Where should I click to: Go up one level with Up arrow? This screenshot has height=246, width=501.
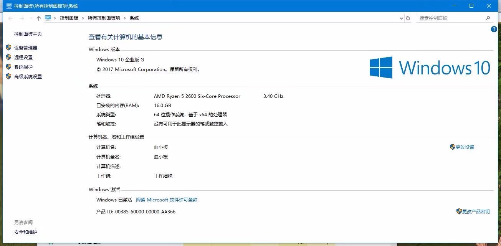click(38, 18)
